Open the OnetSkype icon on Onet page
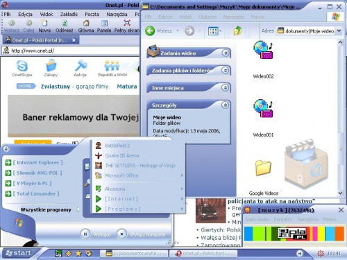The width and height of the screenshot is (347, 260). [x=22, y=66]
